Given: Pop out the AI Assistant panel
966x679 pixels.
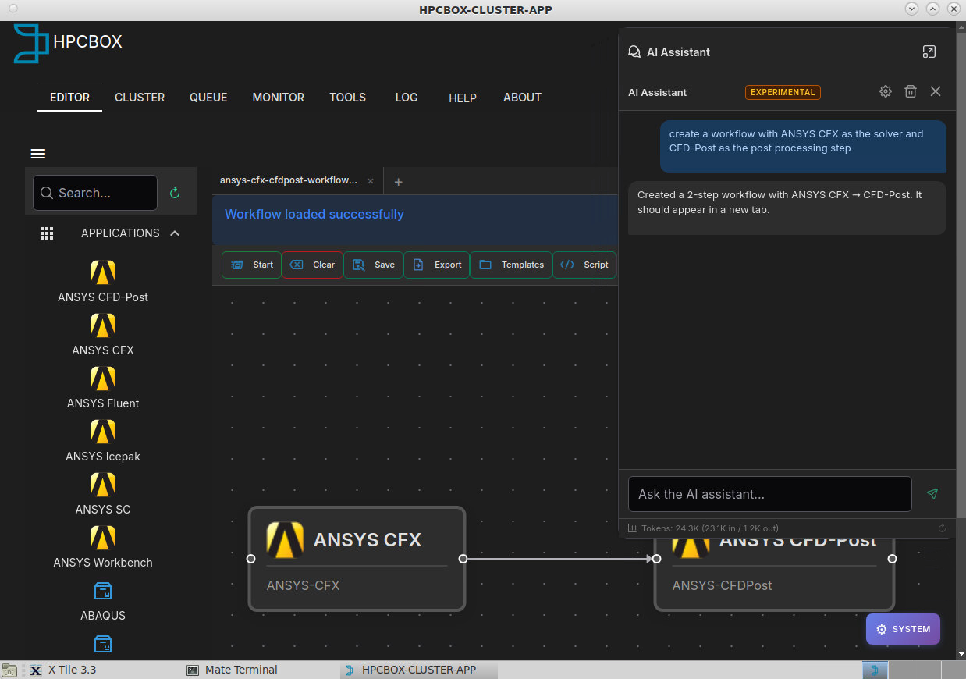Looking at the screenshot, I should (929, 52).
